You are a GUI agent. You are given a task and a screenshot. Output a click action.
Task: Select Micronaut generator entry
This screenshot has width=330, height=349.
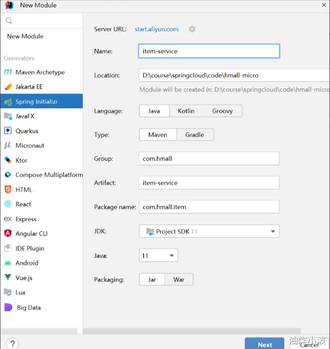[30, 145]
